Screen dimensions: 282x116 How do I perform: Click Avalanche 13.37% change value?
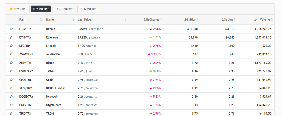click(157, 54)
